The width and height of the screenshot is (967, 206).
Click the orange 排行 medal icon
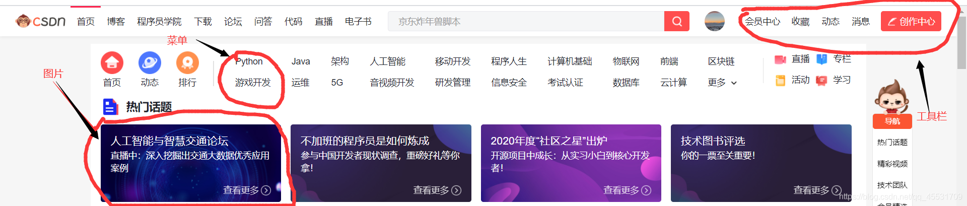tap(187, 63)
